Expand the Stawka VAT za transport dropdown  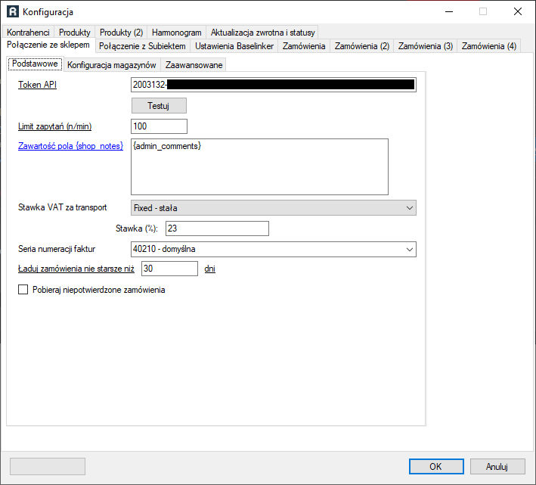(274, 208)
